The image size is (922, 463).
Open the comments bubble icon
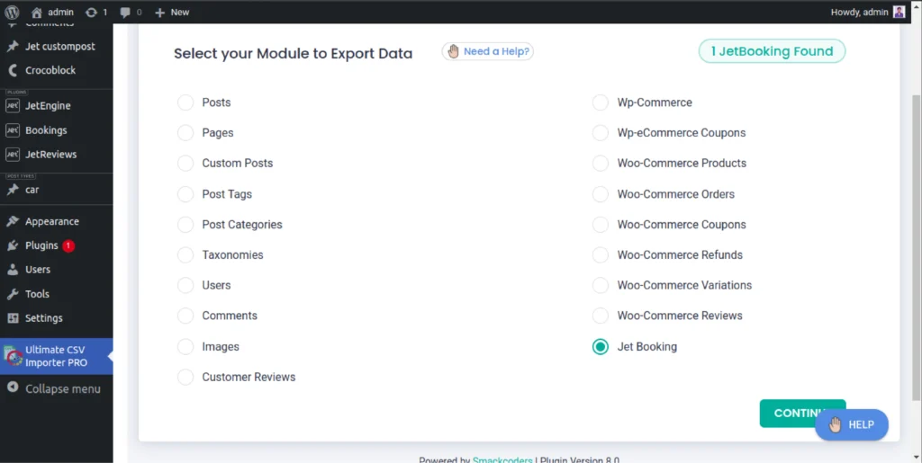pos(125,13)
